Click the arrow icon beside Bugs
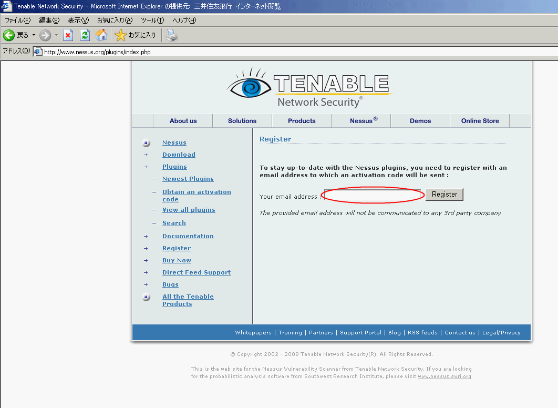The height and width of the screenshot is (408, 558). 146,285
